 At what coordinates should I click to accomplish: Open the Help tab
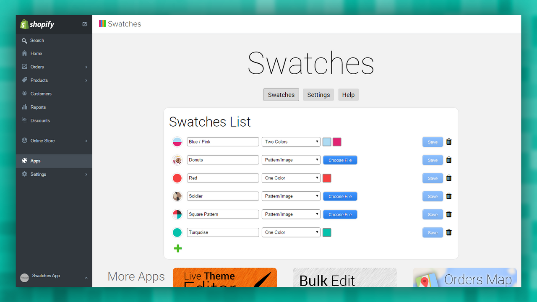(348, 94)
